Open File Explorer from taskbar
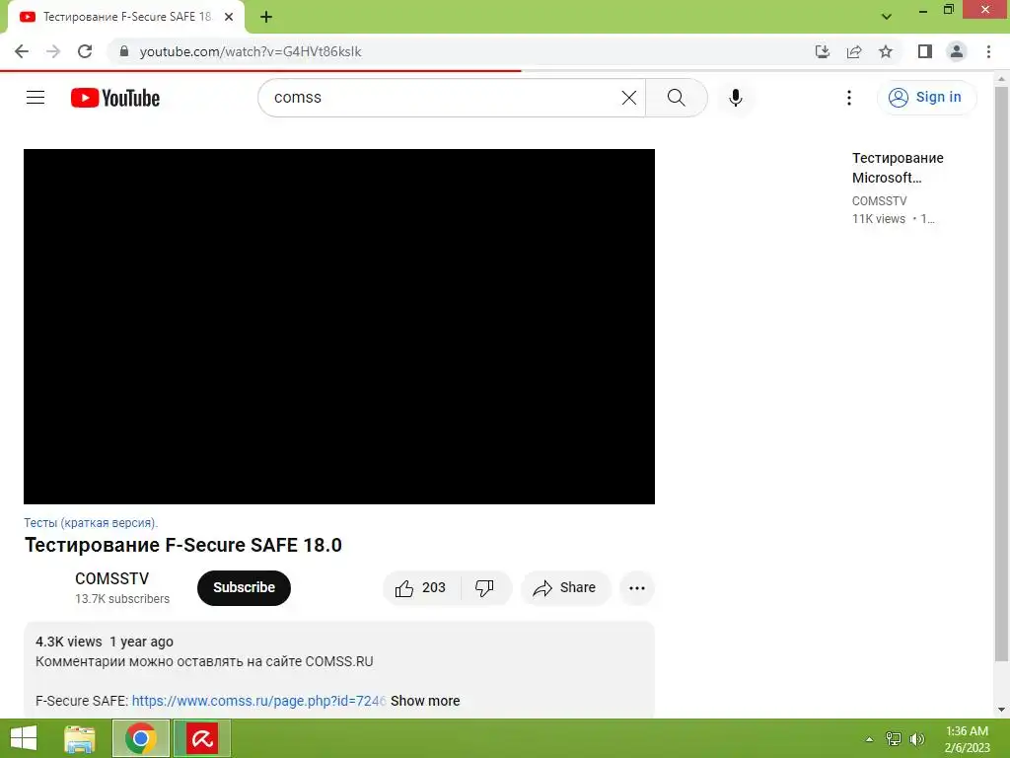The image size is (1010, 758). click(80, 738)
